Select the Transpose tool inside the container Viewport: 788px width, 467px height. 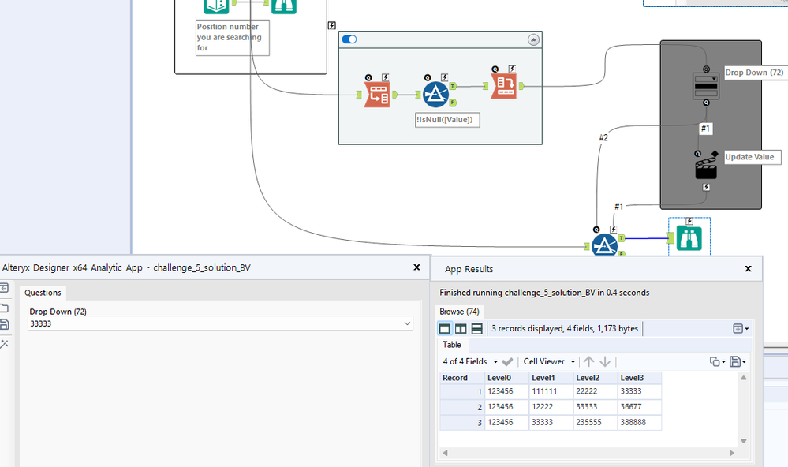point(377,95)
